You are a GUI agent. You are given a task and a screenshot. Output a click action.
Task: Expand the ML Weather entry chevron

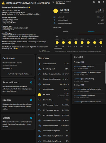[x=31, y=74]
